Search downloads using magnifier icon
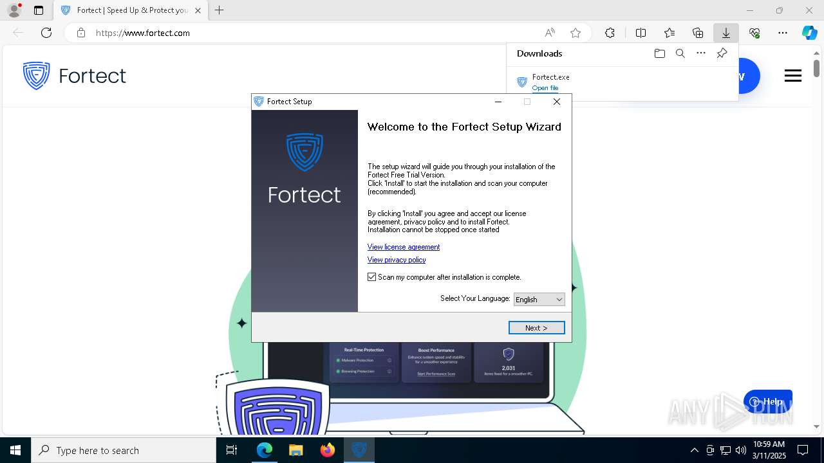The image size is (824, 463). 680,53
